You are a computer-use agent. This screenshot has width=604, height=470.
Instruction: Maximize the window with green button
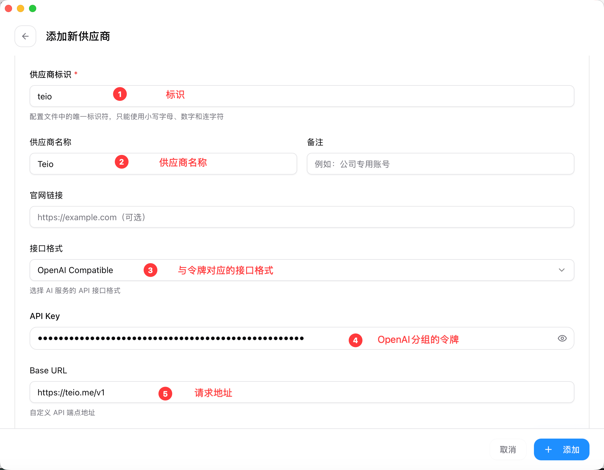[x=33, y=8]
